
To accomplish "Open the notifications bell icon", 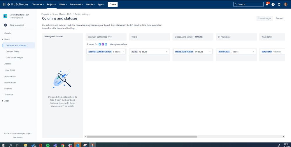I will coord(267,4).
